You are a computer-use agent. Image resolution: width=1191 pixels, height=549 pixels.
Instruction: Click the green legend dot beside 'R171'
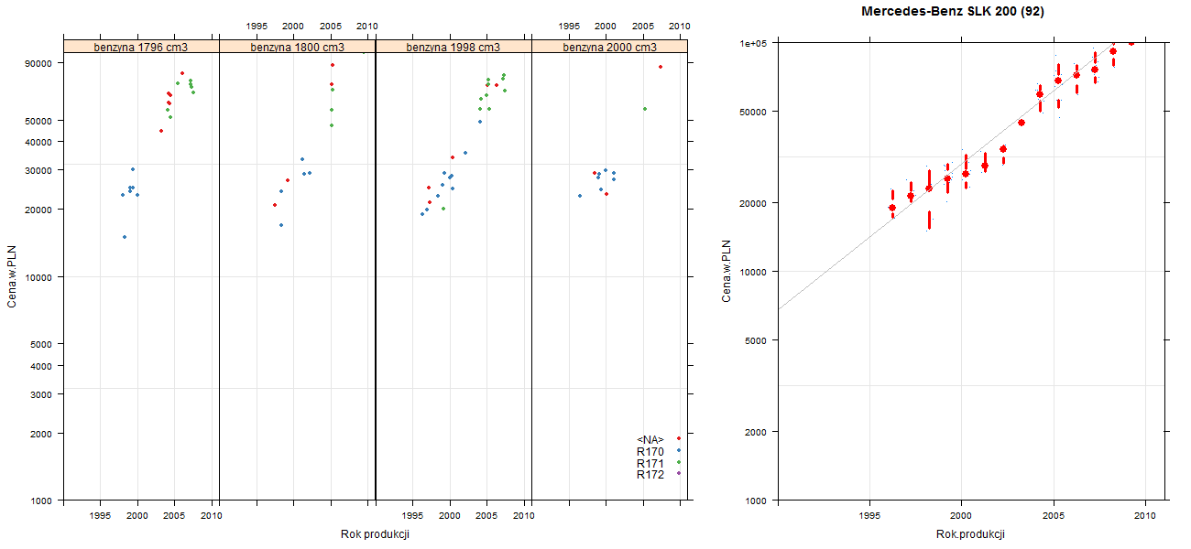pyautogui.click(x=678, y=462)
